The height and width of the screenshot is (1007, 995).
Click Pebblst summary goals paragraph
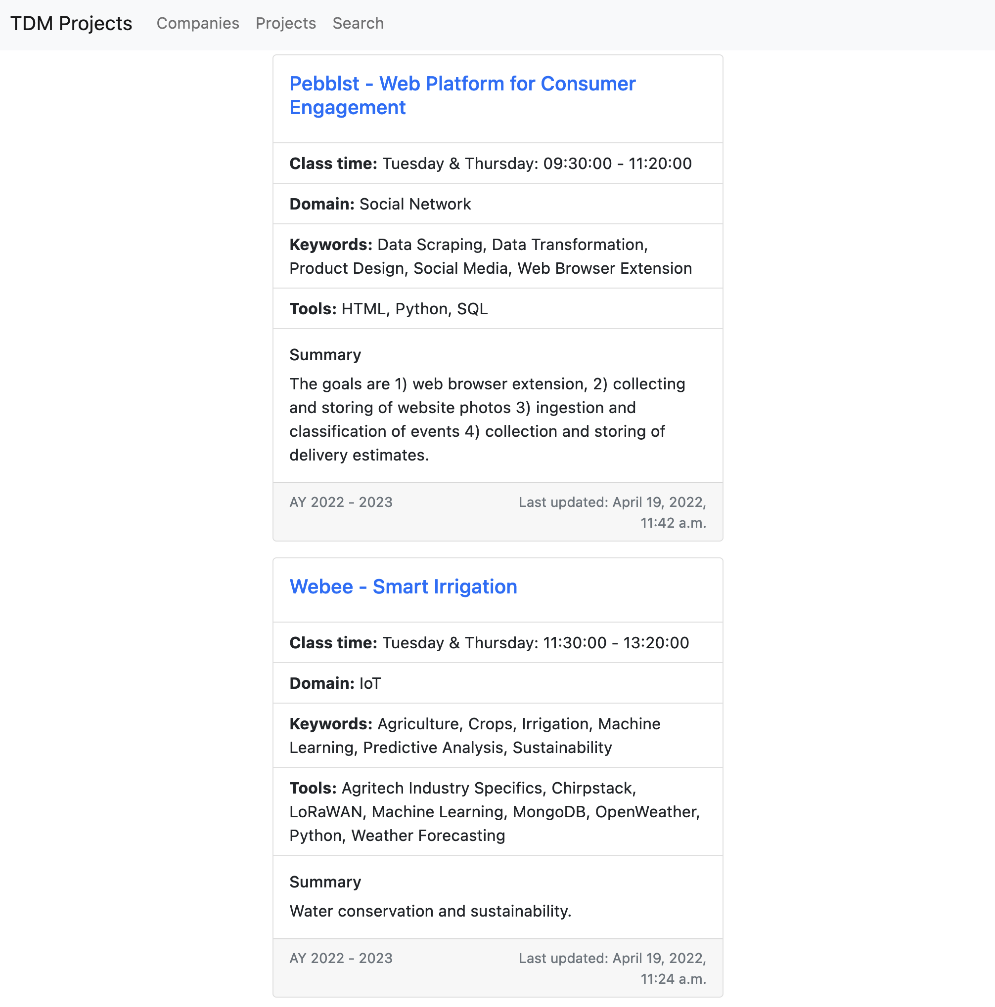click(487, 420)
